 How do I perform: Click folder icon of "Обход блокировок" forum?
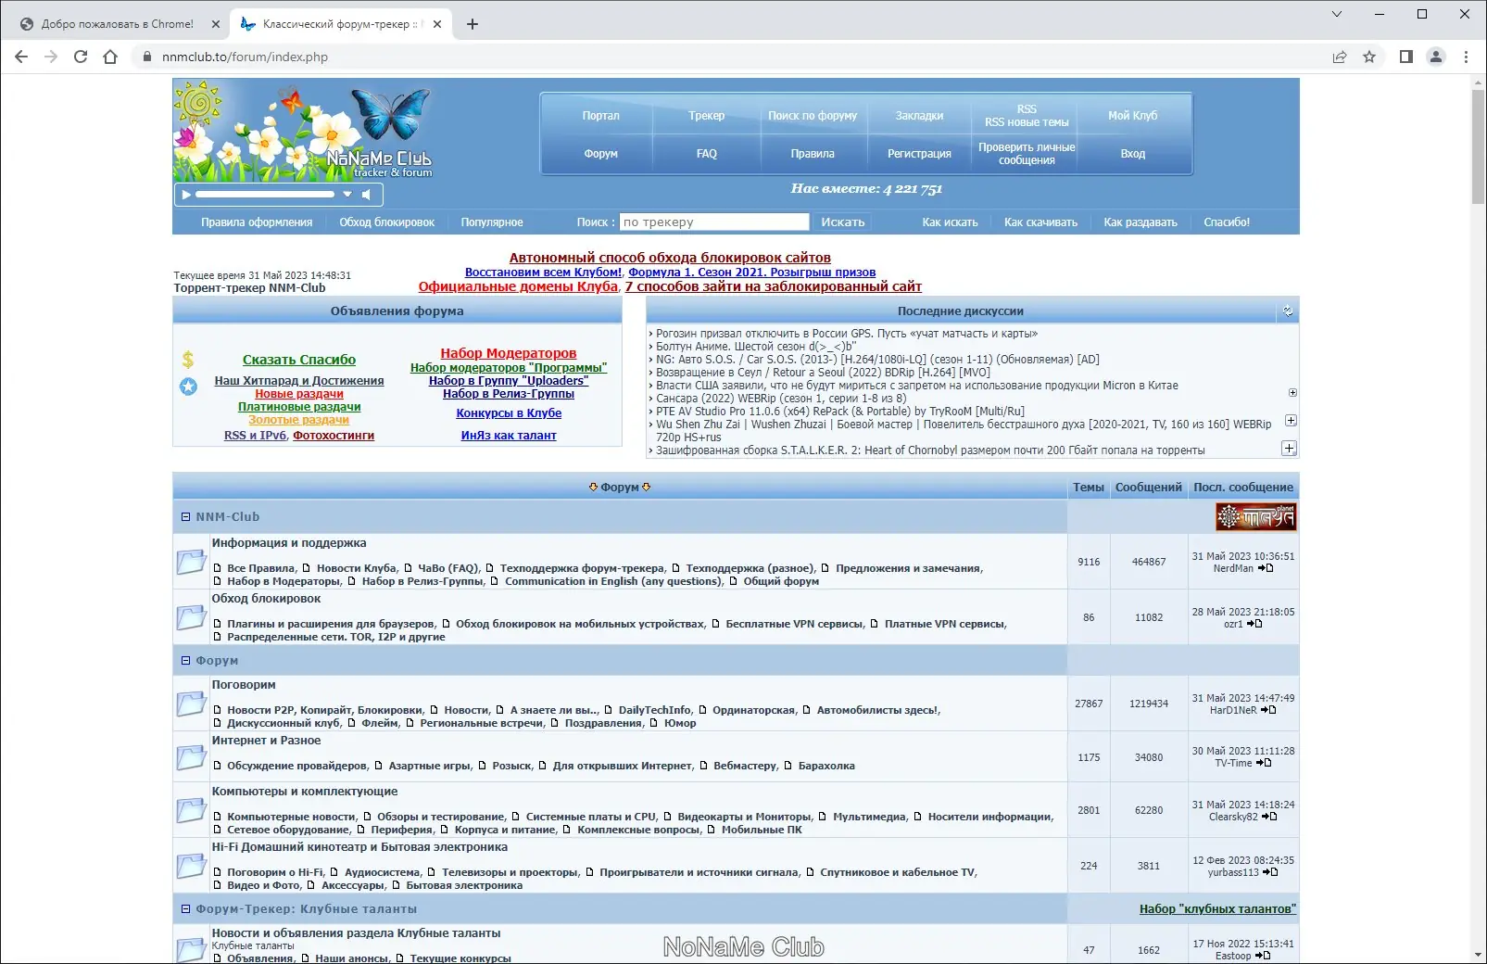tap(192, 617)
